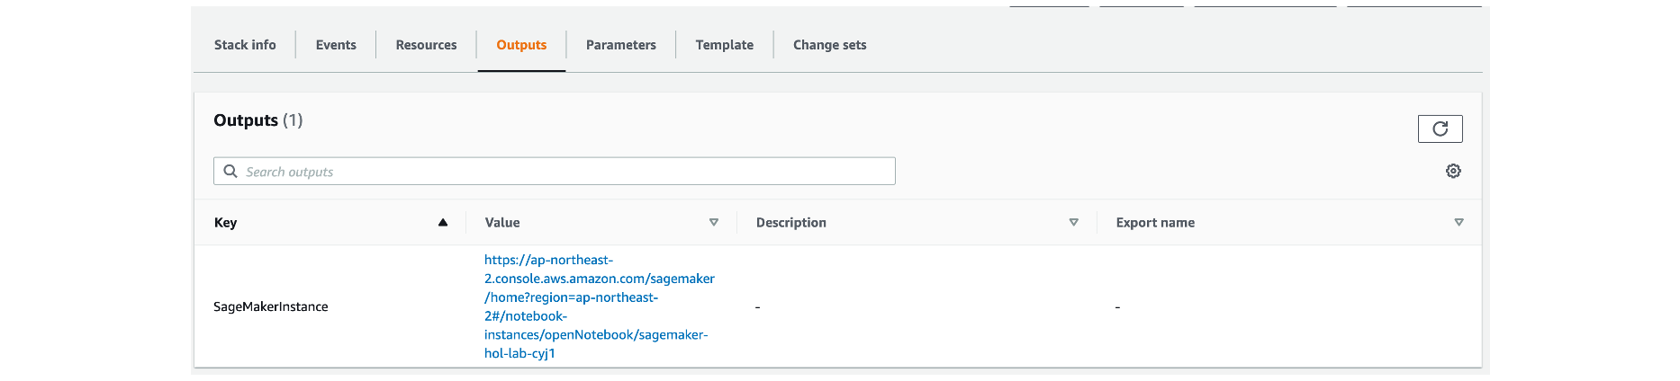Click the Key column header
This screenshot has height=381, width=1680.
(x=226, y=222)
